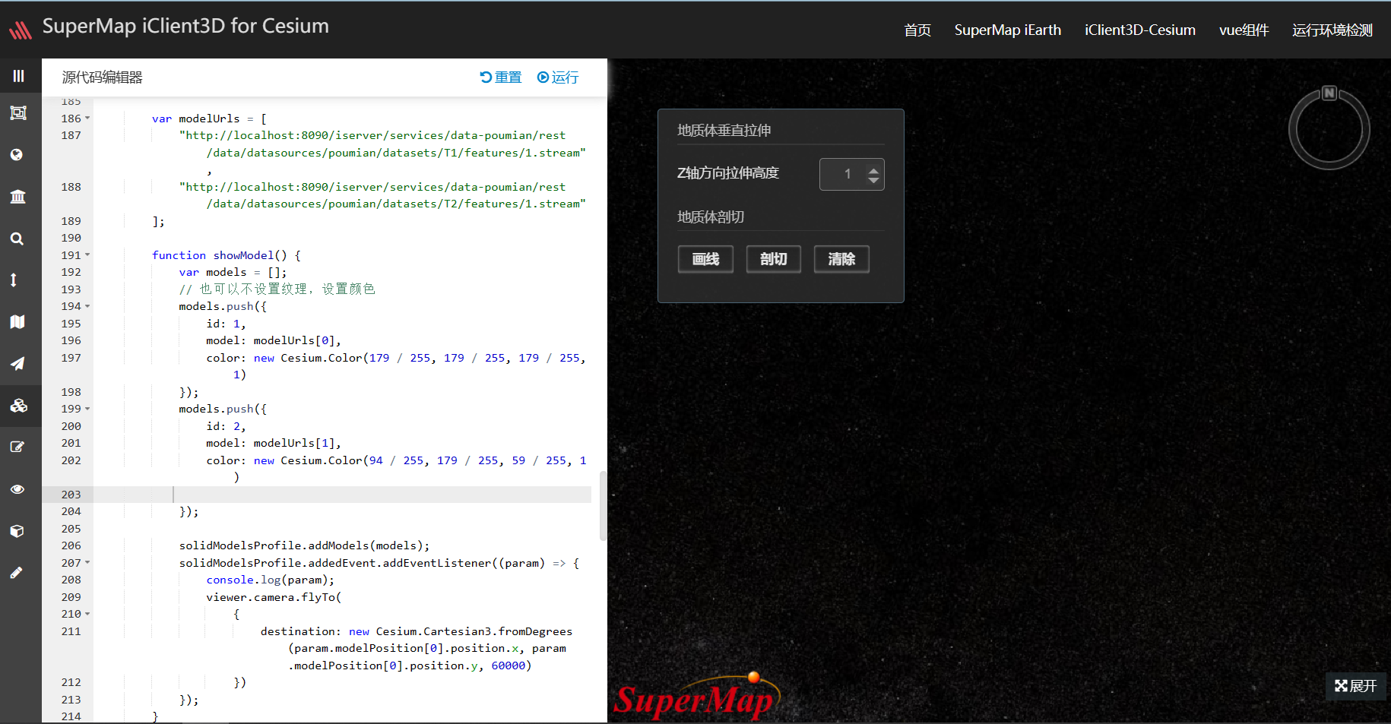This screenshot has width=1391, height=724.
Task: Open the museum building category icon
Action: 17,197
